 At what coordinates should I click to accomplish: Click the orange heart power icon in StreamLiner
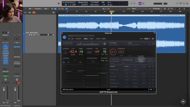153,44
